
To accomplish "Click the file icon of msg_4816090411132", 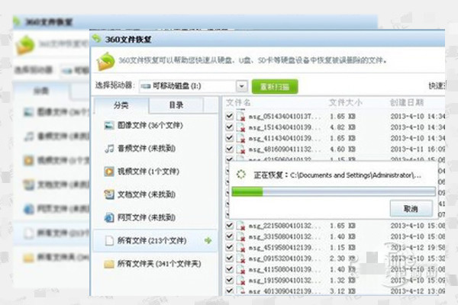I will [240, 149].
